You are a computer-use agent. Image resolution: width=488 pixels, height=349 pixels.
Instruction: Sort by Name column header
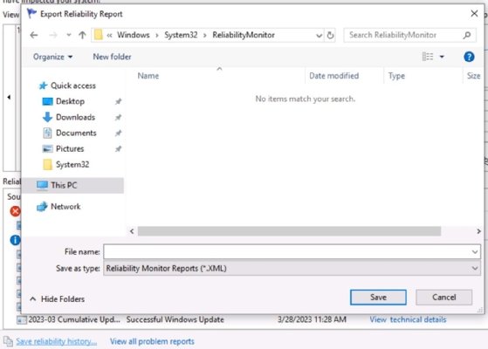148,76
